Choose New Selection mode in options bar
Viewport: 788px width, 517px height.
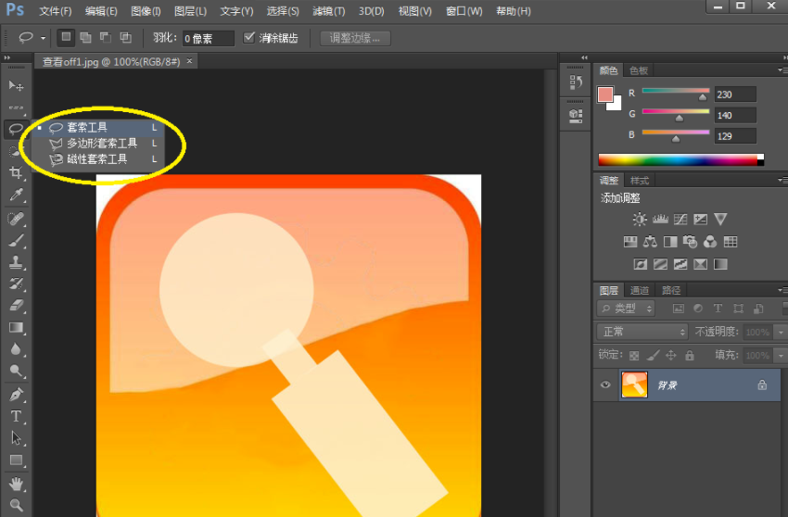(66, 37)
